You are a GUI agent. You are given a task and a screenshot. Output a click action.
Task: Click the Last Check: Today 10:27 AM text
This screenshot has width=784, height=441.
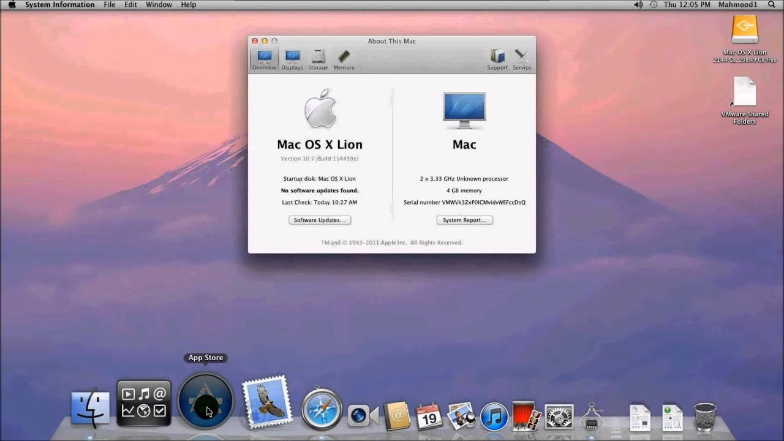(320, 202)
